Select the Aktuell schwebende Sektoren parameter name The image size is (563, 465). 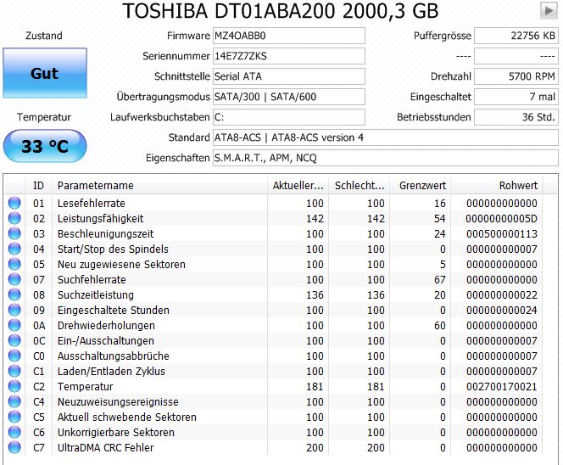(126, 417)
